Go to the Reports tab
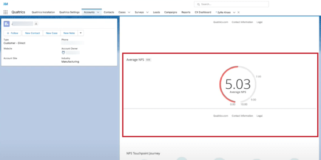 coord(186,12)
